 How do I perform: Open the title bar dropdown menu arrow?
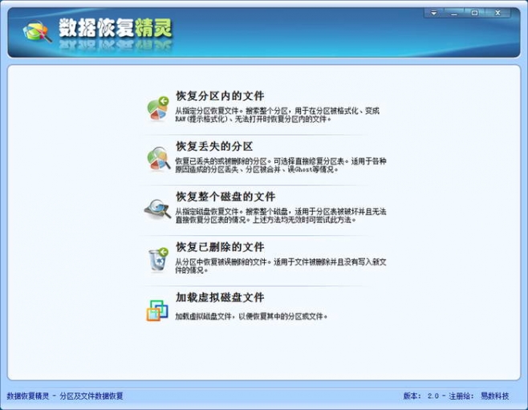434,13
